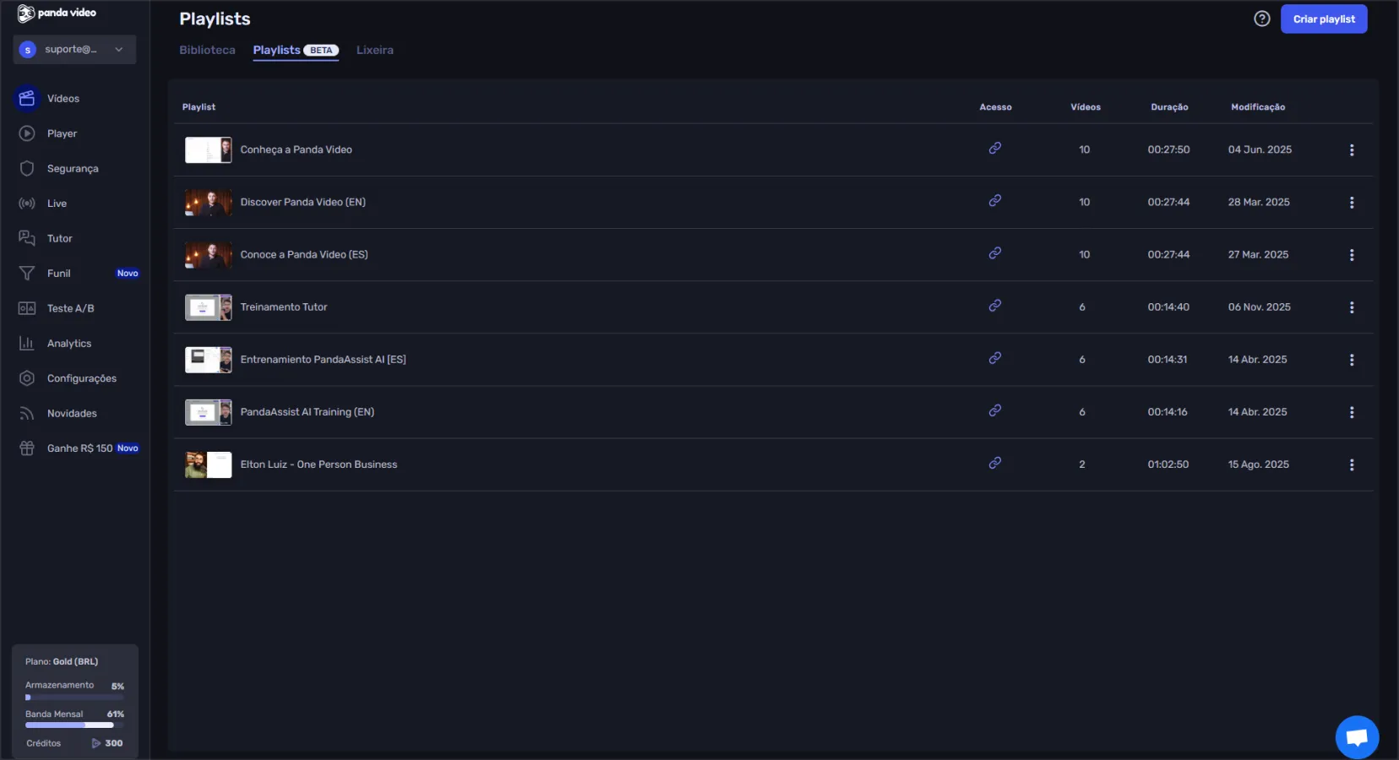The width and height of the screenshot is (1399, 760).
Task: Click the Vídeos column header
Action: pyautogui.click(x=1086, y=107)
